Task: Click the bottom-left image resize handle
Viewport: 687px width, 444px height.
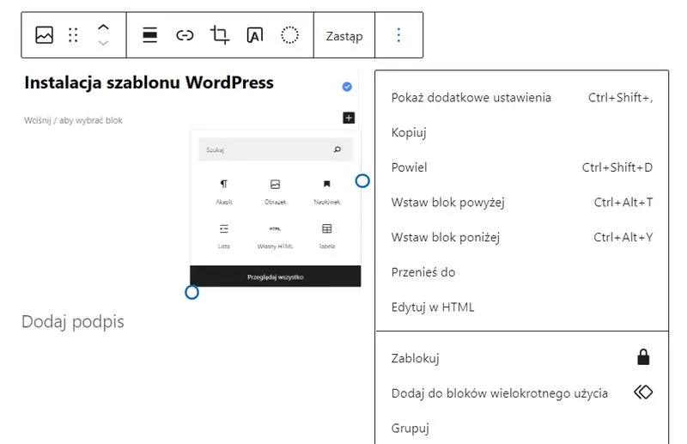Action: tap(192, 292)
